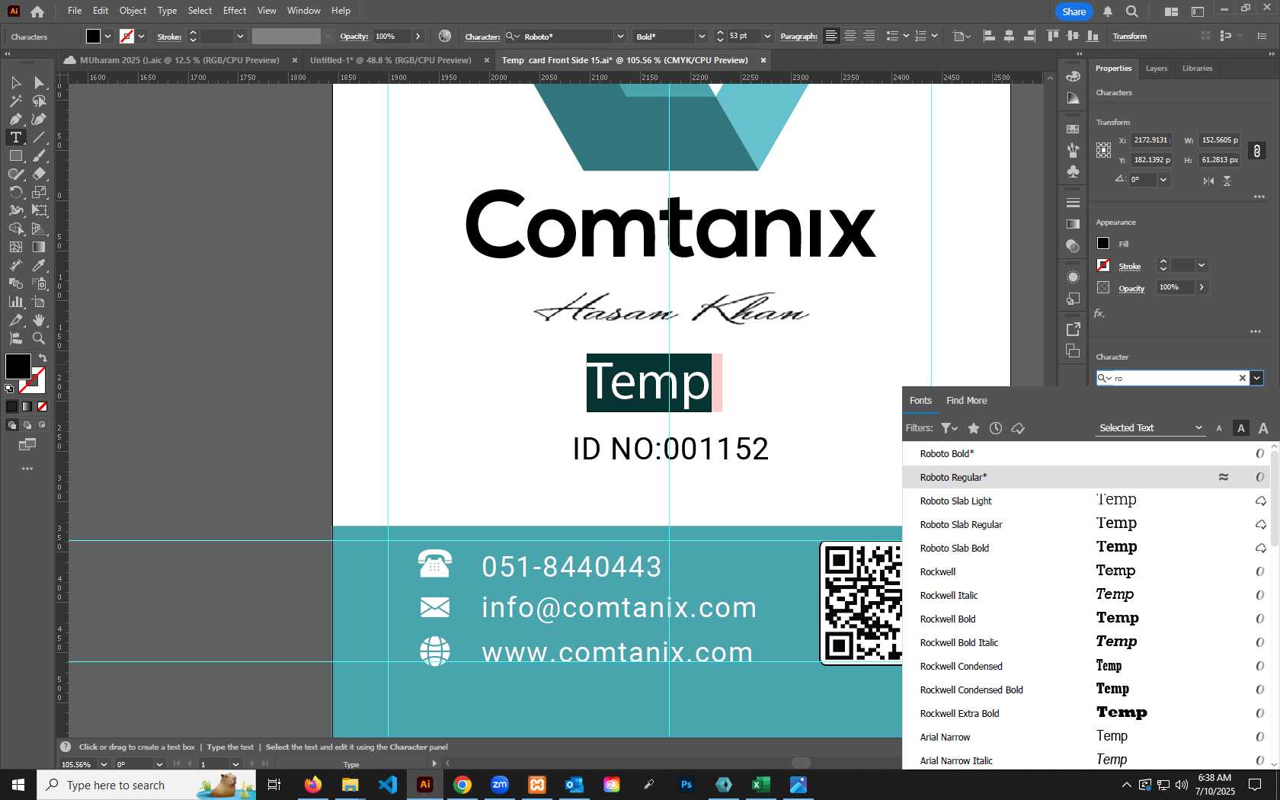Open the File menu

[75, 11]
